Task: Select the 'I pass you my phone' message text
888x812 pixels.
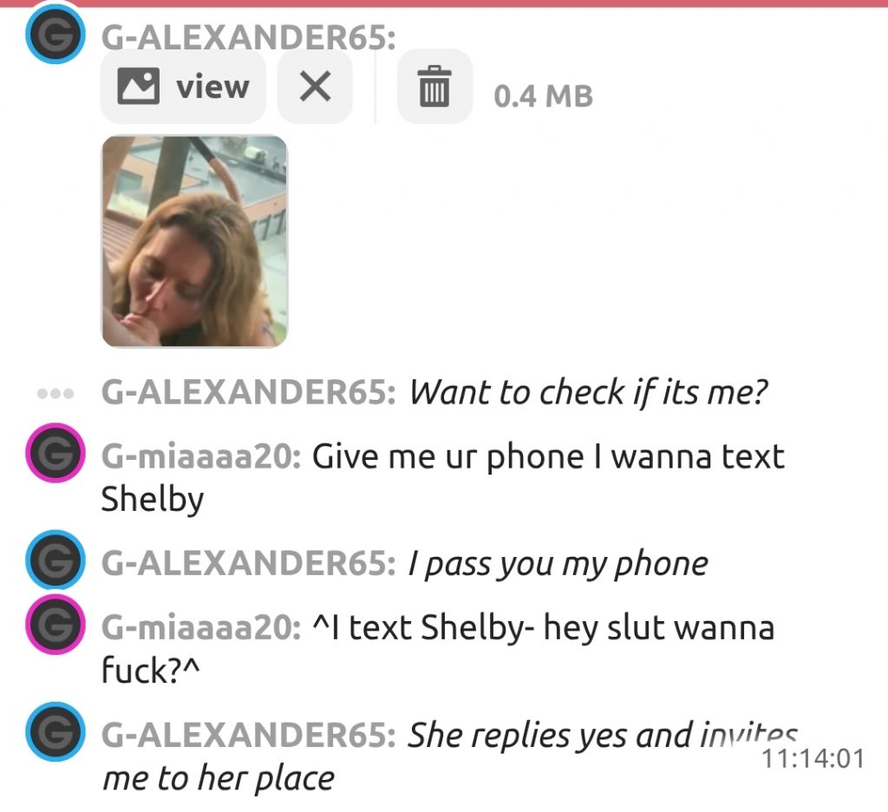Action: 558,565
